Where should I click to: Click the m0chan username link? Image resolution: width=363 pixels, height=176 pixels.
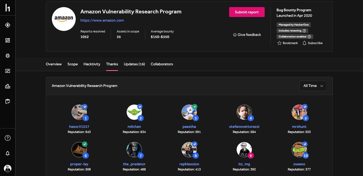point(134,126)
